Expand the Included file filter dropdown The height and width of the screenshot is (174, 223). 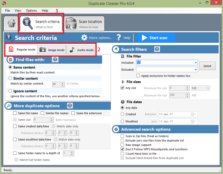196,63
